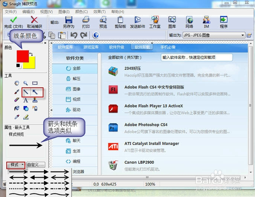Click the 软件卸载 tab in captured image
The height and width of the screenshot is (197, 255).
142,47
